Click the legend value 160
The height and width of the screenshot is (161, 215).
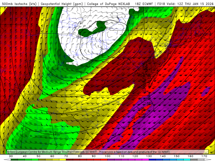pos(191,156)
